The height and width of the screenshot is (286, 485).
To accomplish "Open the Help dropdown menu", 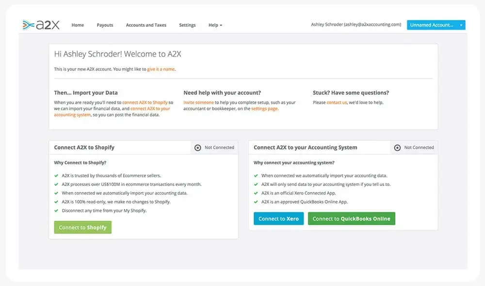I will pos(215,25).
